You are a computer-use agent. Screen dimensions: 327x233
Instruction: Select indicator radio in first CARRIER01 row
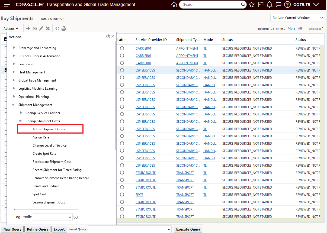coord(122,48)
